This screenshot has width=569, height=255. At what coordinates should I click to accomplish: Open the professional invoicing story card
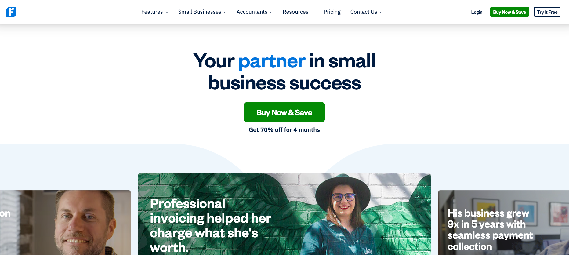tap(284, 214)
